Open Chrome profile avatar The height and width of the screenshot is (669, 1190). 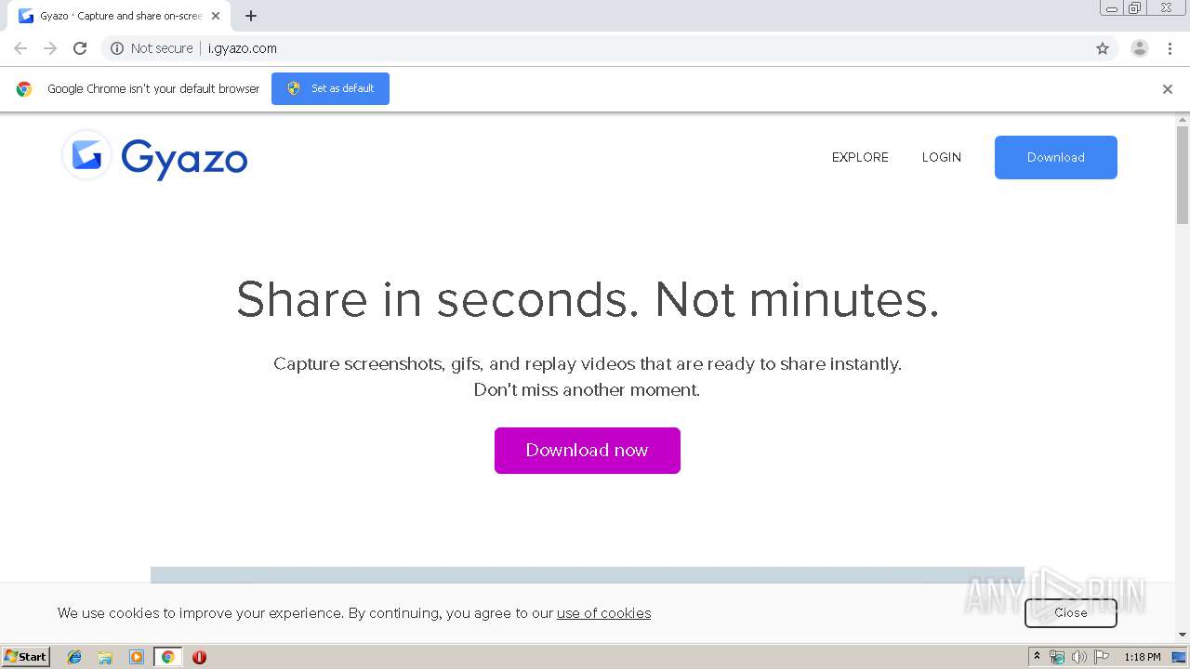[1140, 48]
